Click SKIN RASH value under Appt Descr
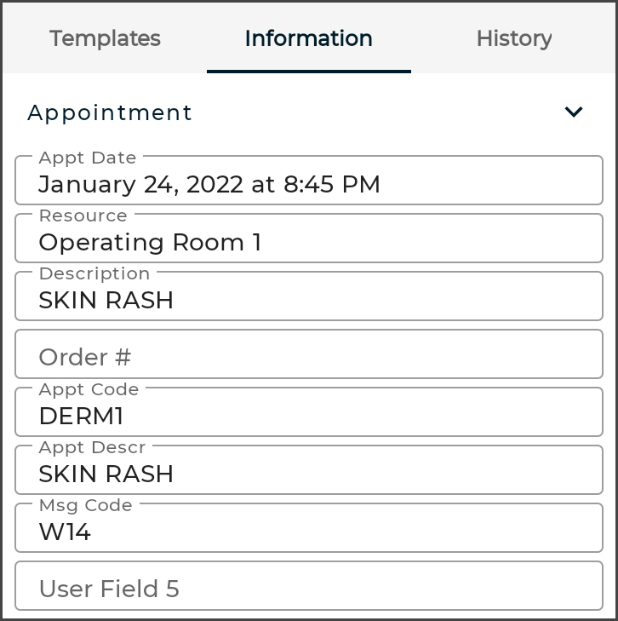This screenshot has width=618, height=621. click(106, 474)
